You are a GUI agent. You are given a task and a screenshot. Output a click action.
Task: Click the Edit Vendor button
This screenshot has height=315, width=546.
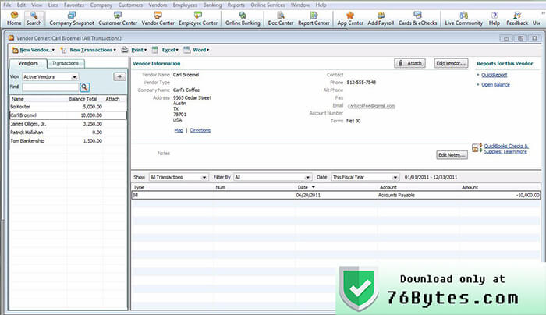pos(451,63)
